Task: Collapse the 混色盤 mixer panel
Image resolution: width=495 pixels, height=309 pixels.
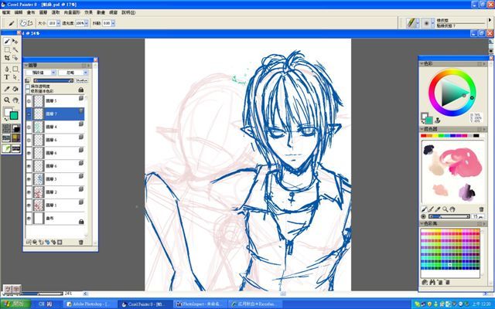Action: (422, 129)
